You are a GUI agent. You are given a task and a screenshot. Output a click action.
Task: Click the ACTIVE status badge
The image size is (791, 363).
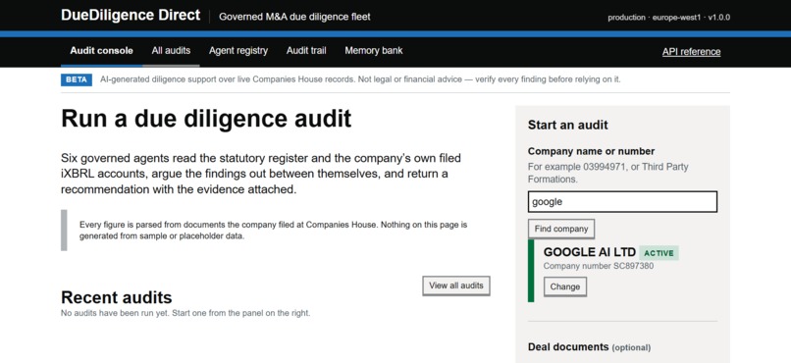659,253
